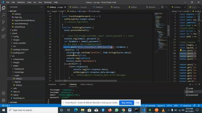This screenshot has height=113, width=202.
Task: Click Explorer more actions ellipsis
Action: pos(41,7)
